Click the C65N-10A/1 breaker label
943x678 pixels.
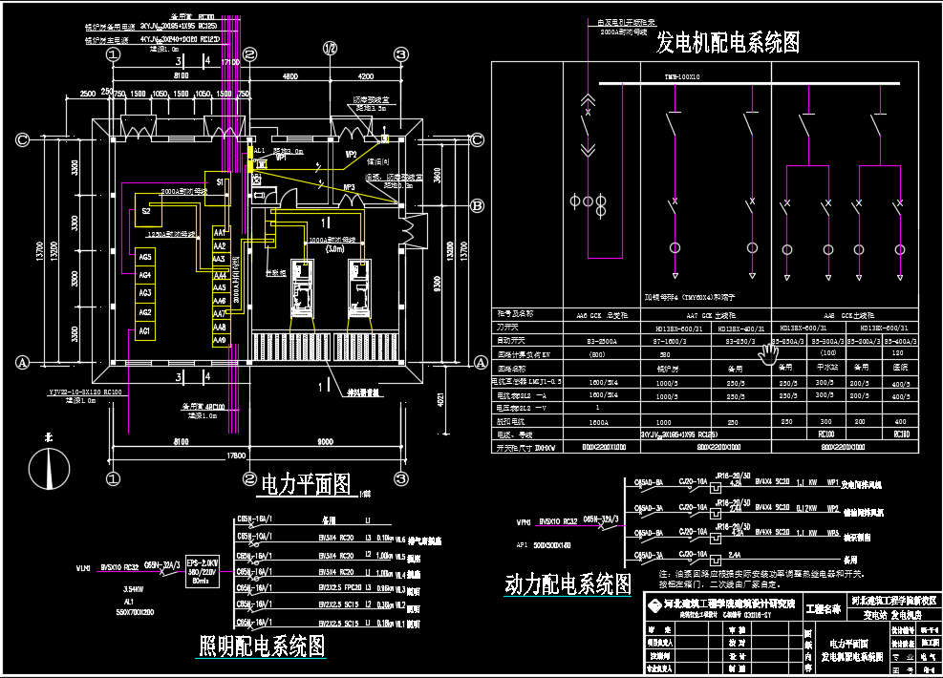click(254, 536)
